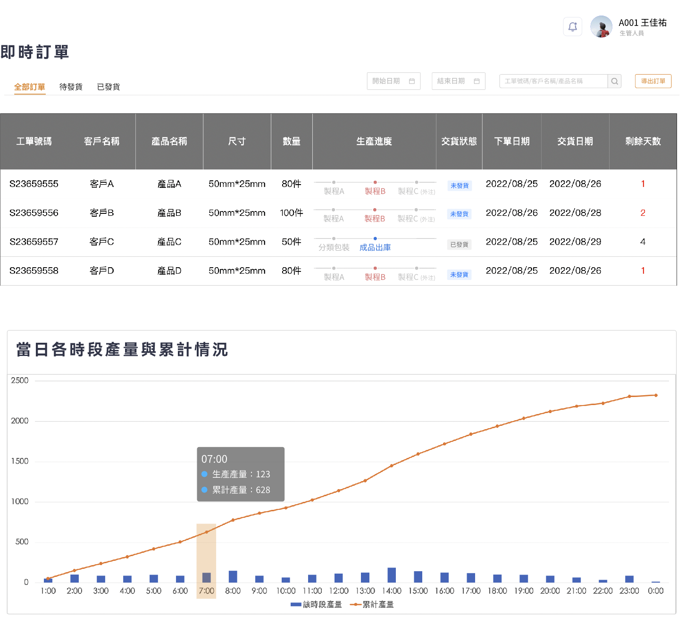Image resolution: width=686 pixels, height=626 pixels.
Task: Click the notification bell icon
Action: pyautogui.click(x=572, y=26)
